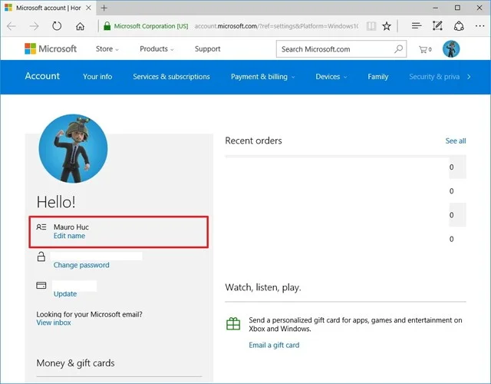Click the browser address bar URL
Image resolution: width=491 pixels, height=384 pixels.
click(276, 26)
